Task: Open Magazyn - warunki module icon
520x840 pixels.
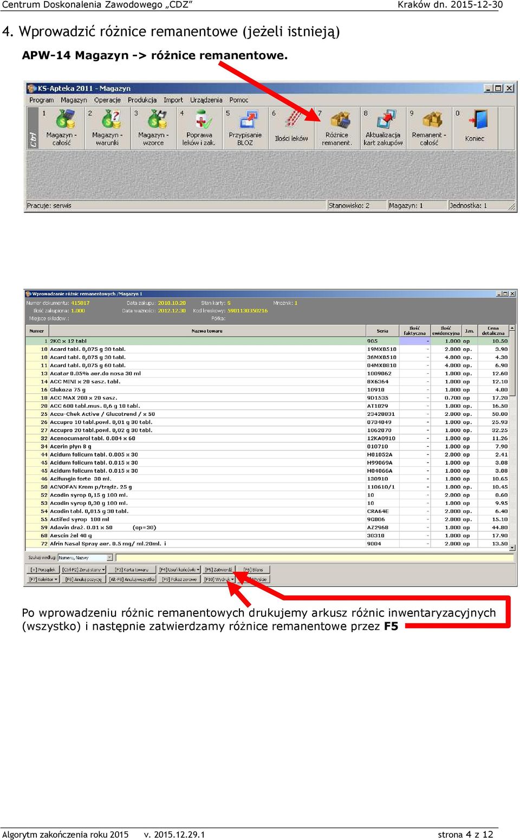Action: (x=107, y=128)
